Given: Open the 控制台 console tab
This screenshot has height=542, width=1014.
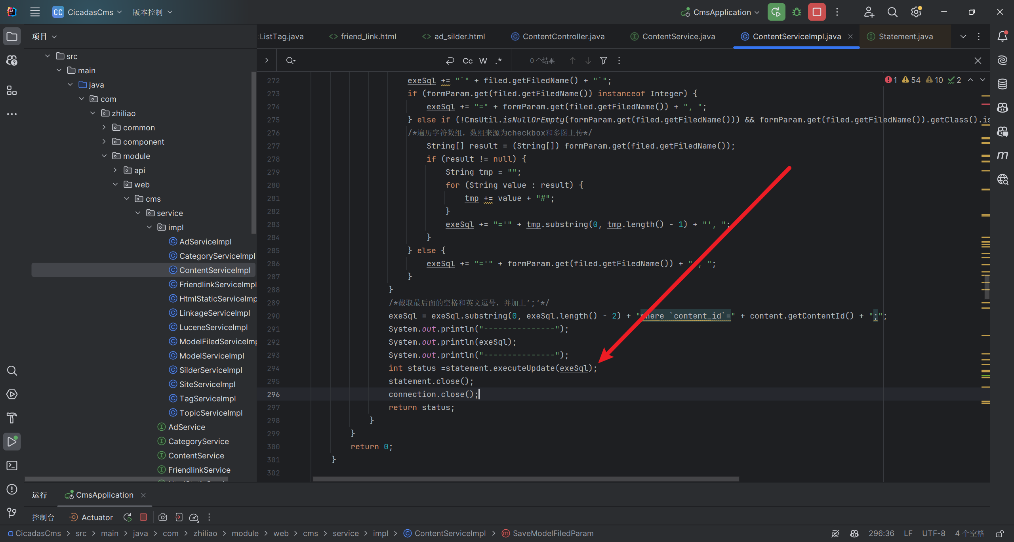Looking at the screenshot, I should pos(43,517).
